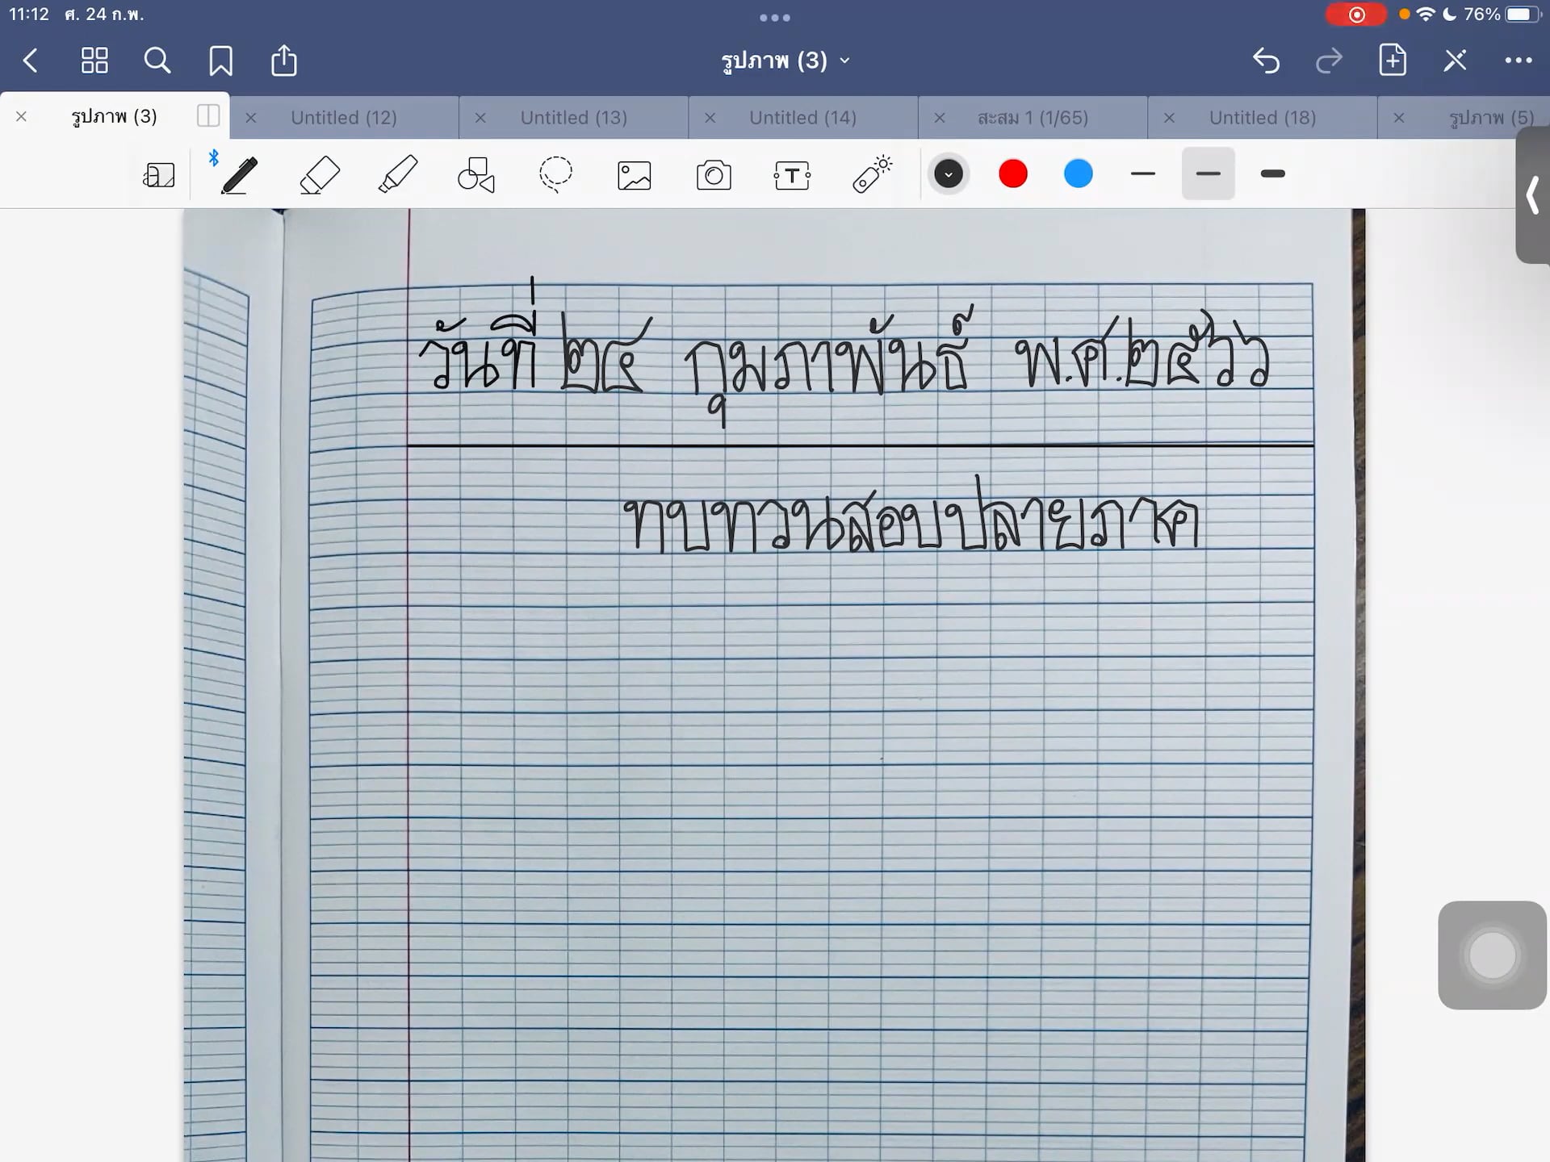Toggle split view on รูปภาพ (3) tab
1550x1162 pixels.
point(207,116)
